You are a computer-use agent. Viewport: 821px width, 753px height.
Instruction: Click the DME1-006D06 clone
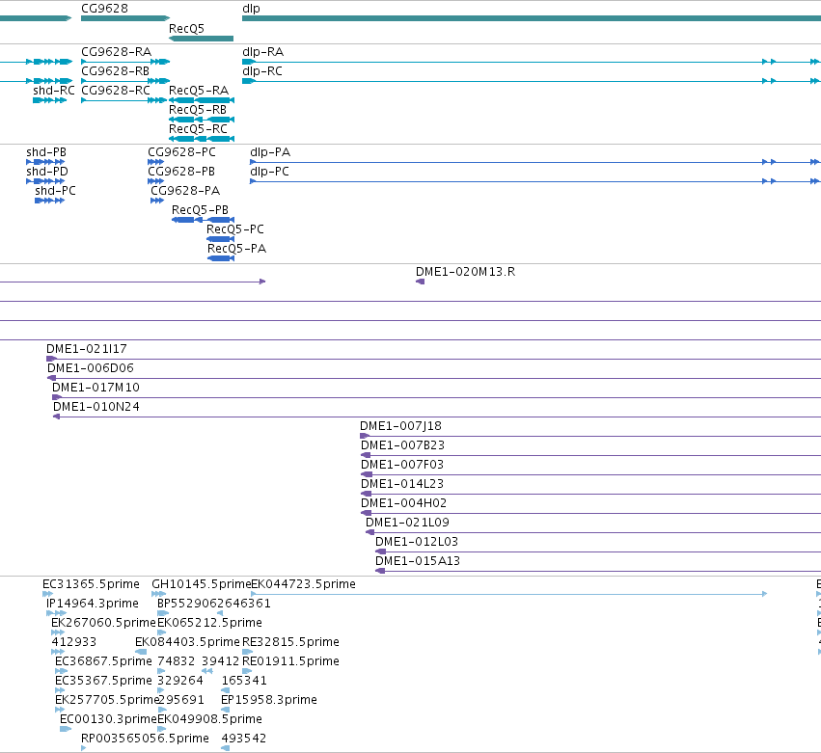coord(434,378)
